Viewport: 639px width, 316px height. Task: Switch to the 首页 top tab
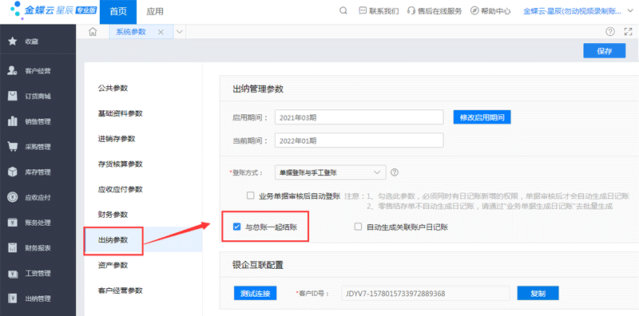[118, 11]
